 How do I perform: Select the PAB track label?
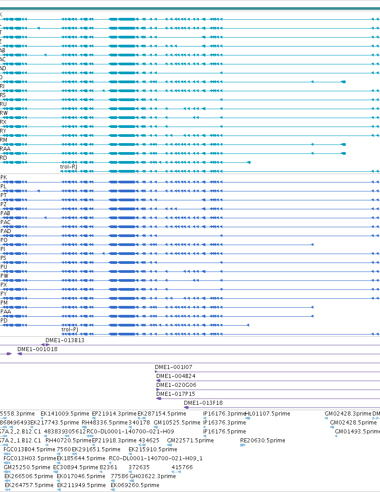(5, 213)
